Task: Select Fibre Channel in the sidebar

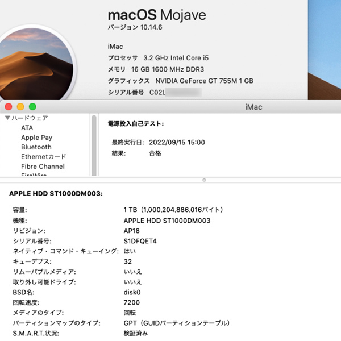Action: point(43,167)
